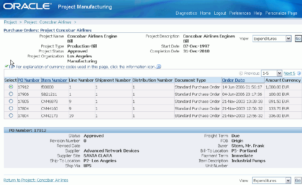Click the green TIP checkmark icon

[6, 66]
